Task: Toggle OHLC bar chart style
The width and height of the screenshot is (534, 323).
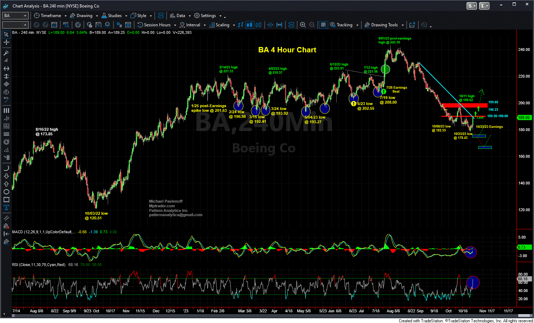Action: [240, 25]
